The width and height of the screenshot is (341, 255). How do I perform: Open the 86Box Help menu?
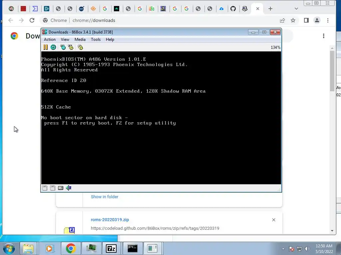coord(110,40)
